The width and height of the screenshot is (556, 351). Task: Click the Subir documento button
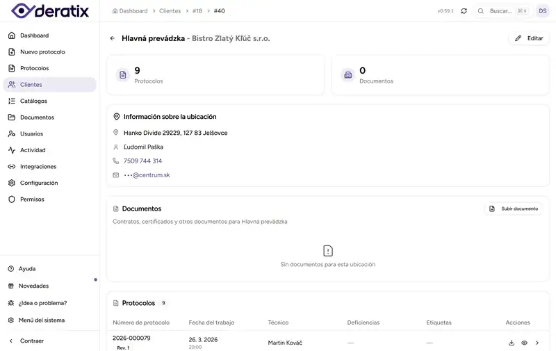514,209
